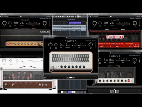Click magnifier icon at center window footer corner
This screenshot has width=142, height=107.
[96, 78]
